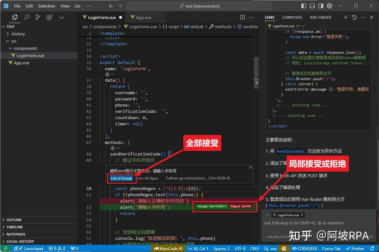Click the follow-up prompt input field
The height and width of the screenshot is (252, 379).
(312, 223)
